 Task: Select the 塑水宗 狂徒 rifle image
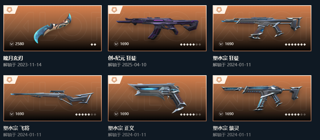[x=262, y=28]
